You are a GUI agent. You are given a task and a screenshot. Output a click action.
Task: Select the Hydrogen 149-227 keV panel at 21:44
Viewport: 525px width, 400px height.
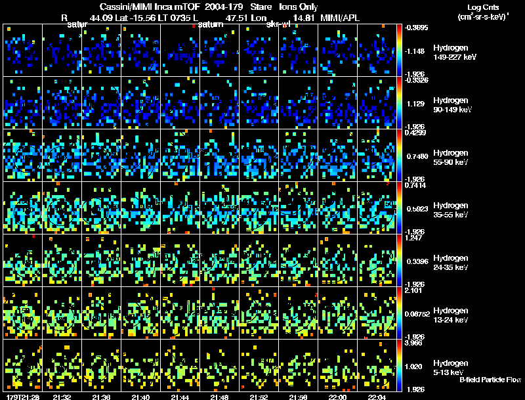point(180,51)
